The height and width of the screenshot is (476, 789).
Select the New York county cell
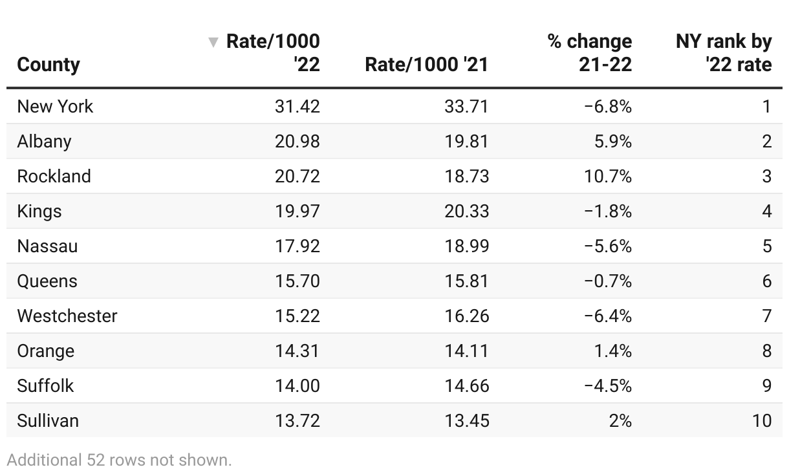pyautogui.click(x=55, y=107)
